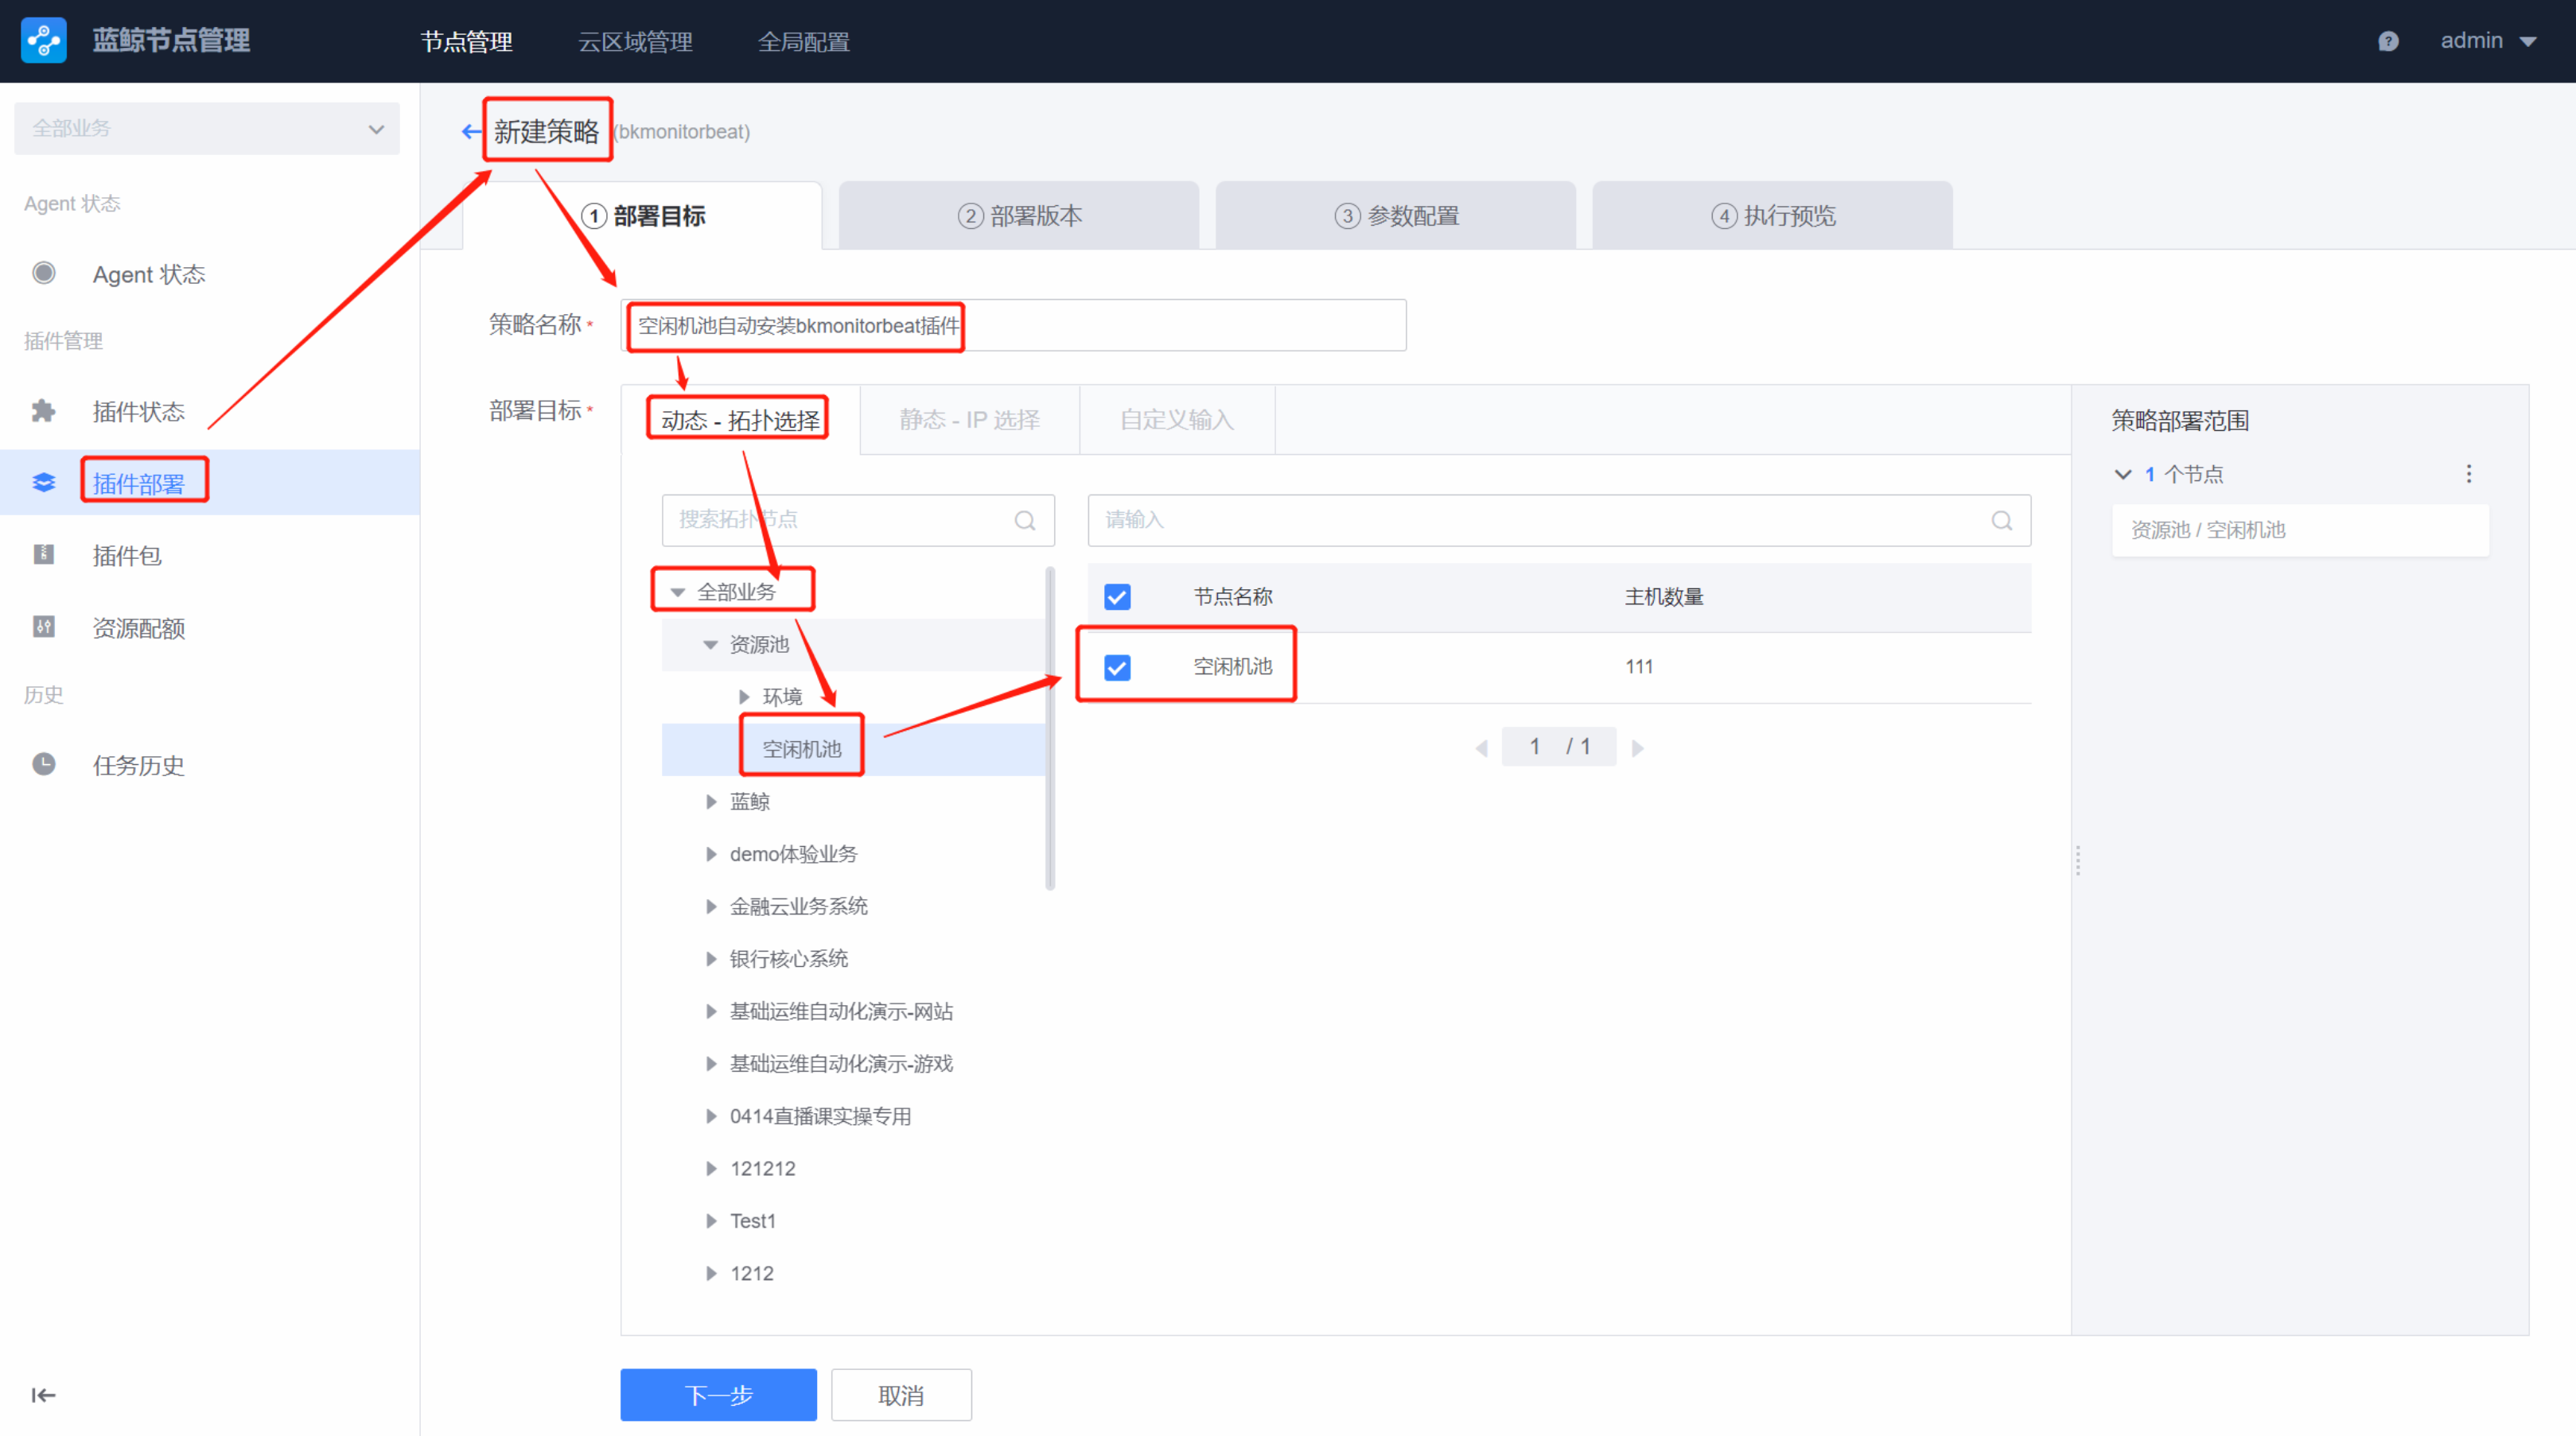Click the topology tree vertical scrollbar
This screenshot has height=1436, width=2576.
click(x=1049, y=729)
